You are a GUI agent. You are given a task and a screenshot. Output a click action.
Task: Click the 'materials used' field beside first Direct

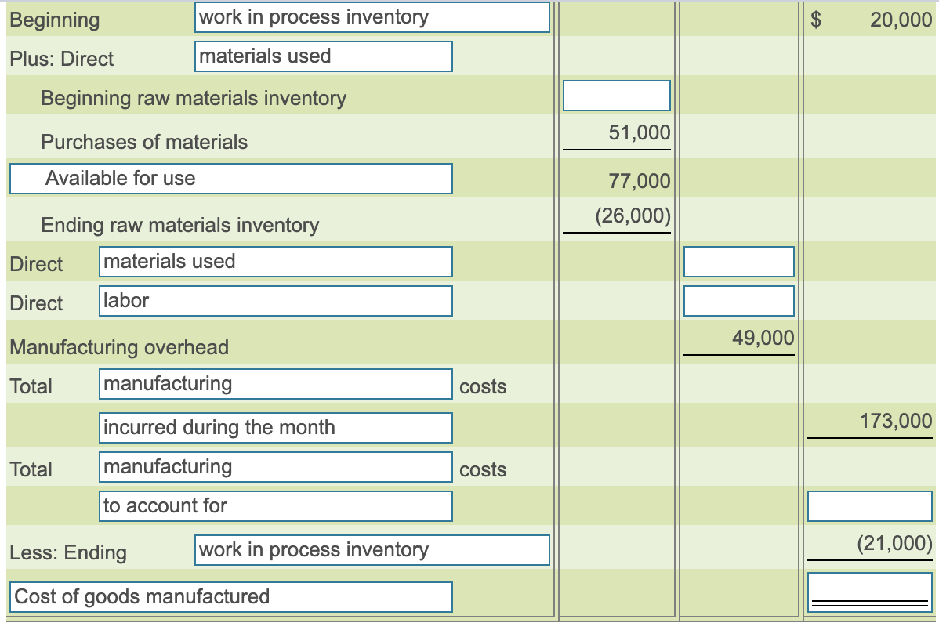pos(275,261)
